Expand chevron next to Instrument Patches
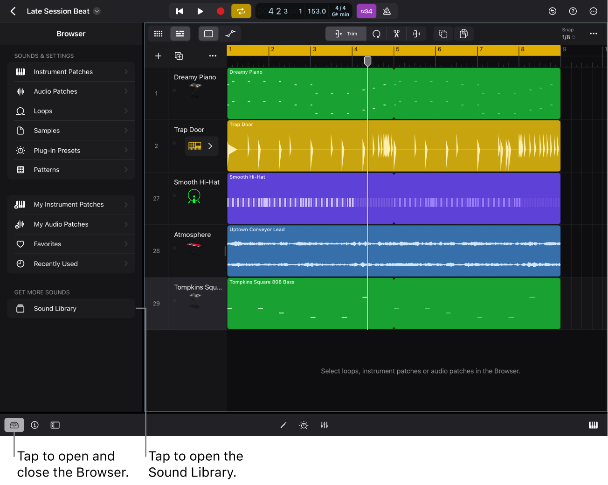Image resolution: width=608 pixels, height=485 pixels. click(x=126, y=72)
